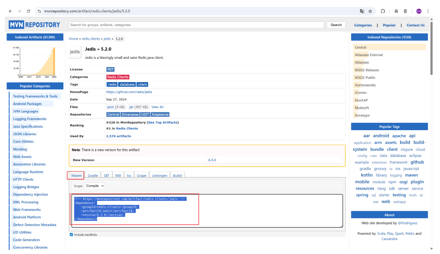Click the USIT repository badge
Viewport: 440px width, 254px height.
(x=145, y=115)
